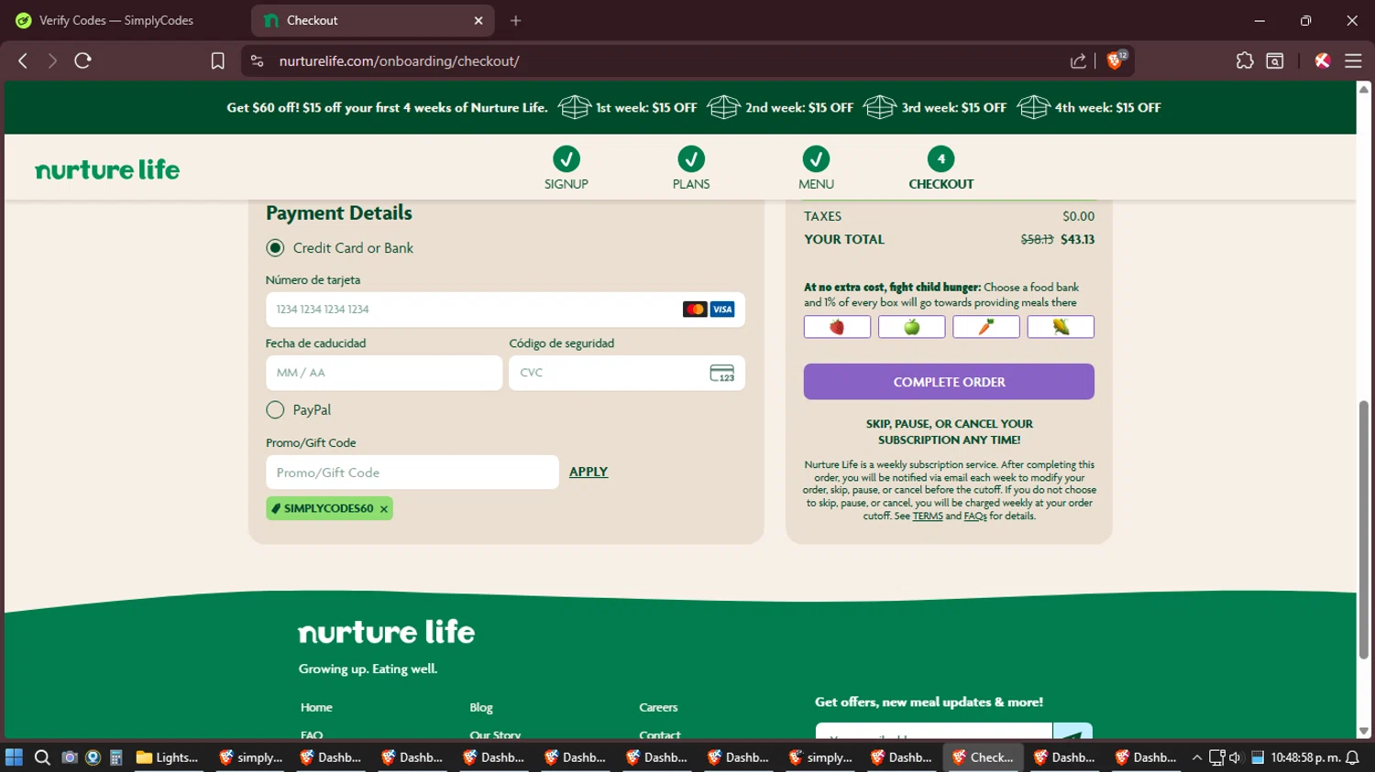Open the TERMS link
1375x772 pixels.
[928, 516]
